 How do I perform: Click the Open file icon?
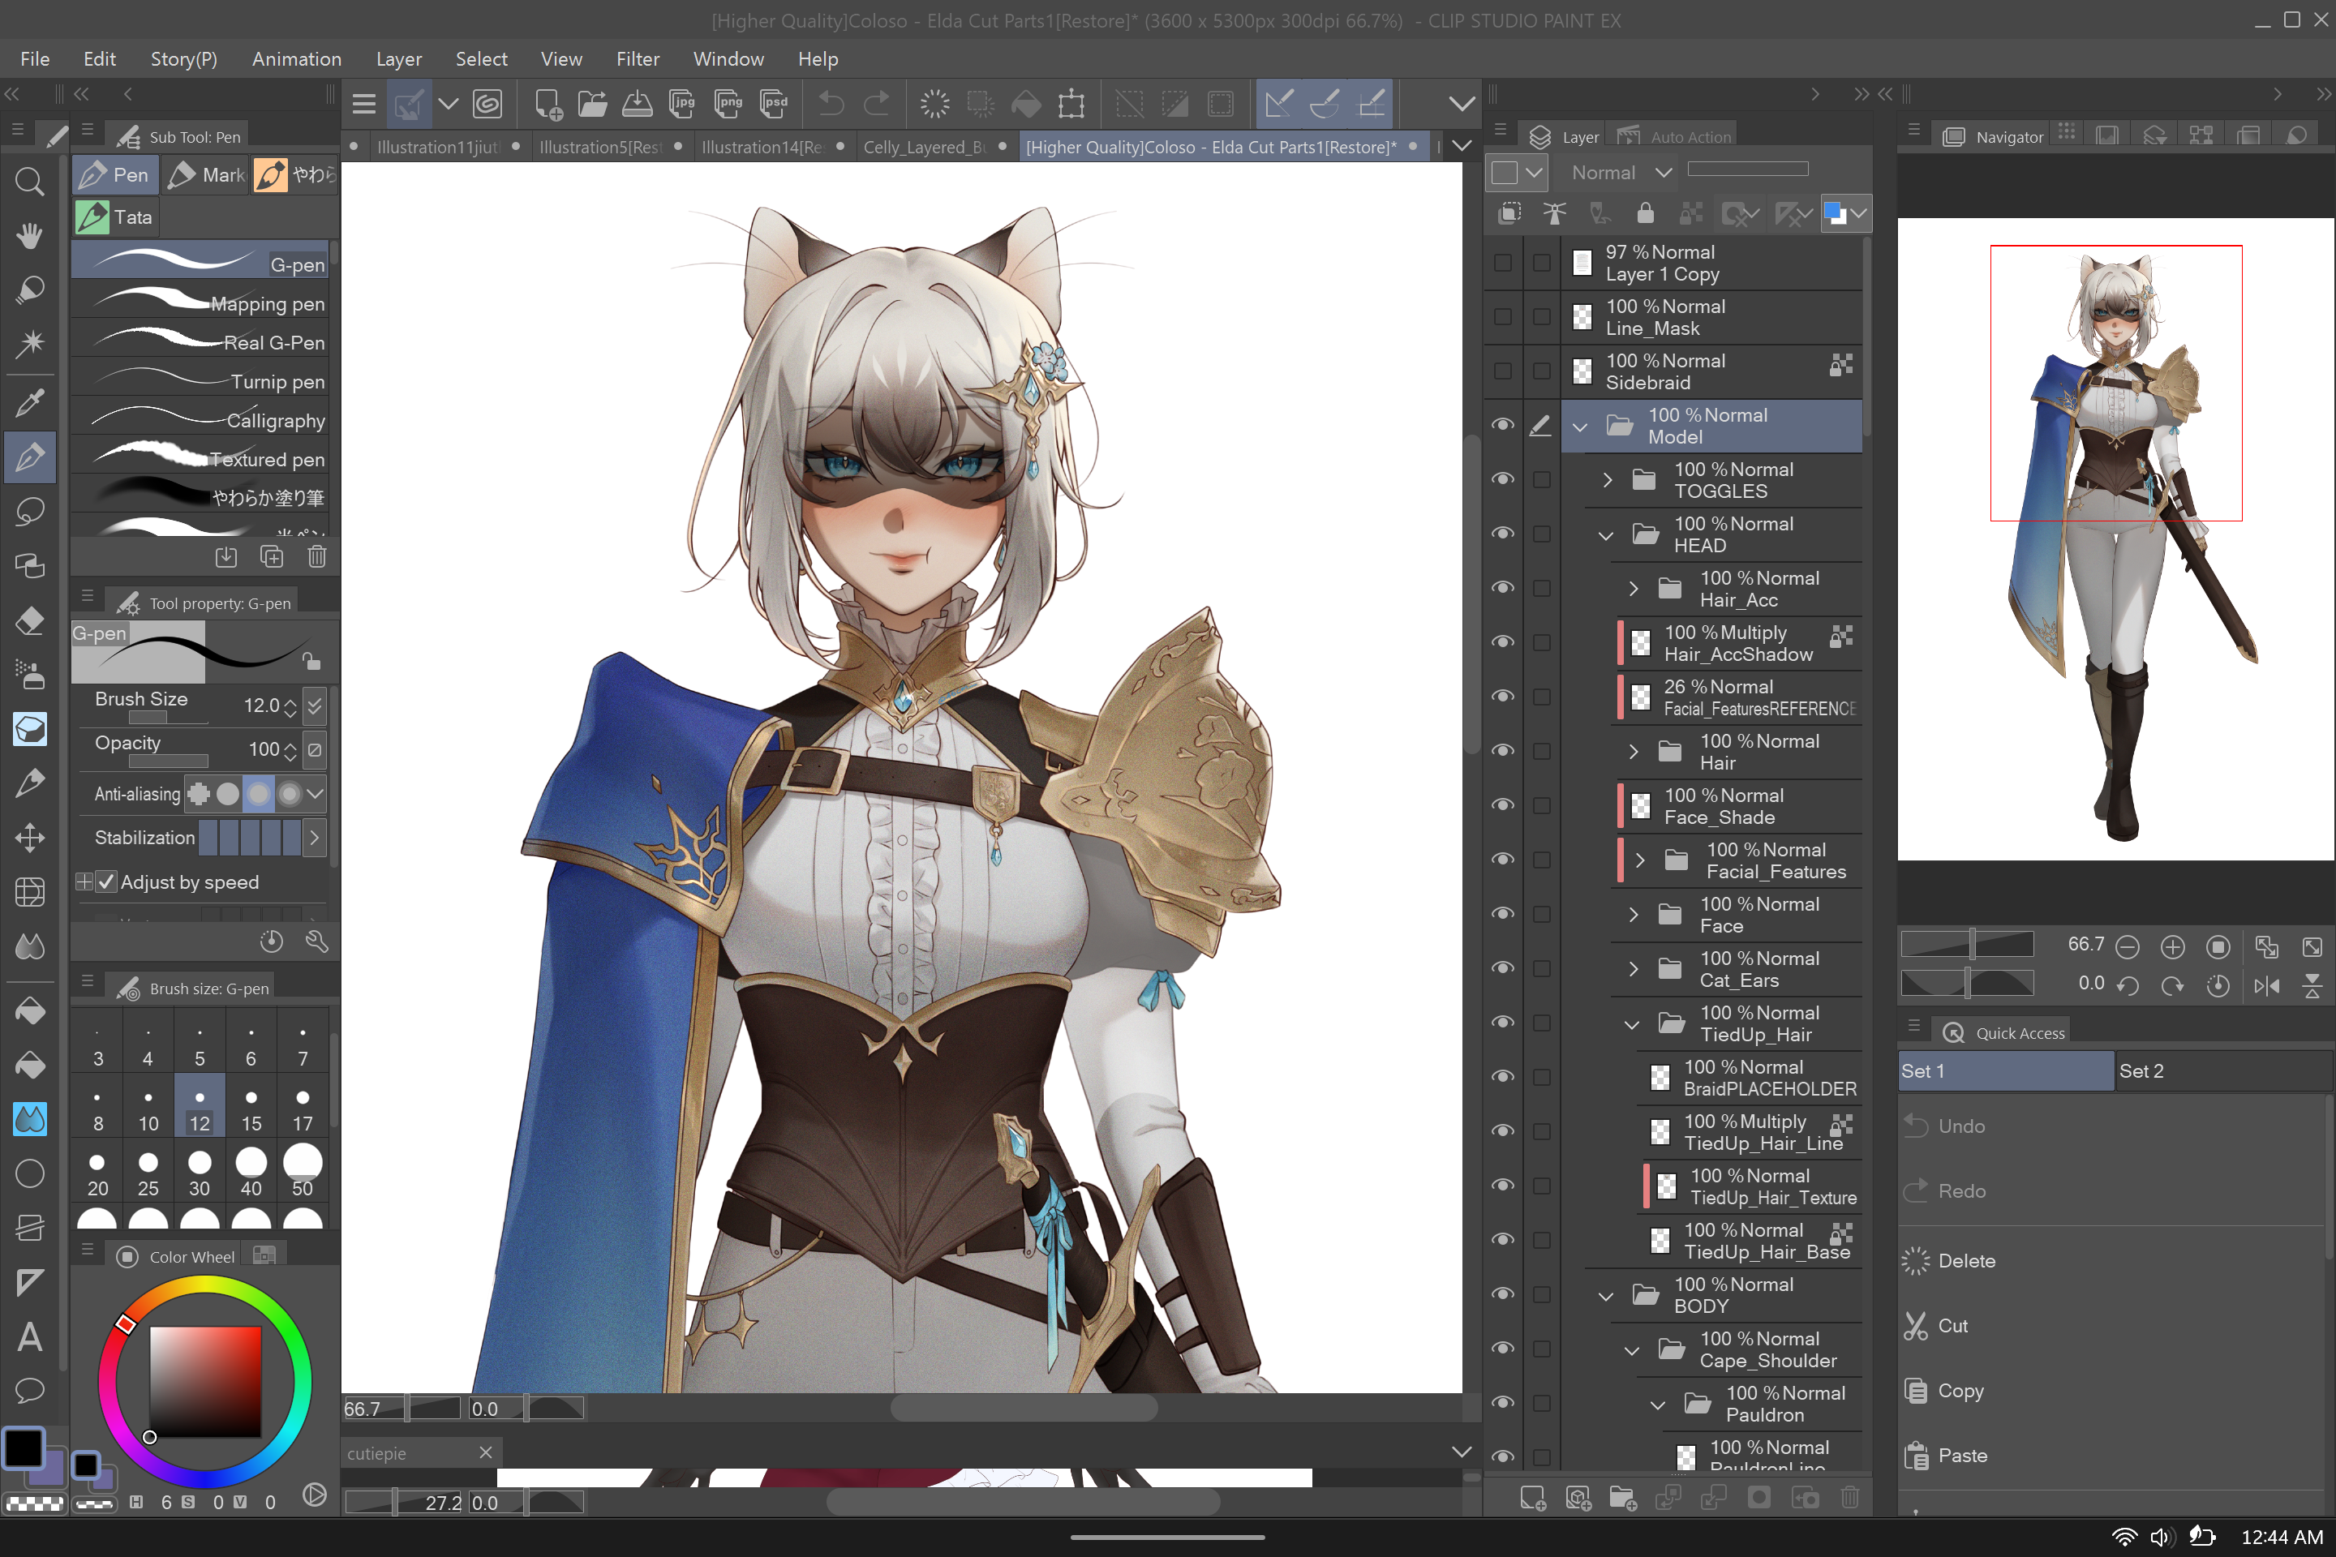pos(592,103)
